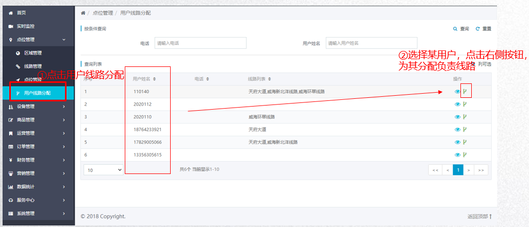Open the 区域管理 submenu item
Screen dimensions: 529x227
coord(33,53)
